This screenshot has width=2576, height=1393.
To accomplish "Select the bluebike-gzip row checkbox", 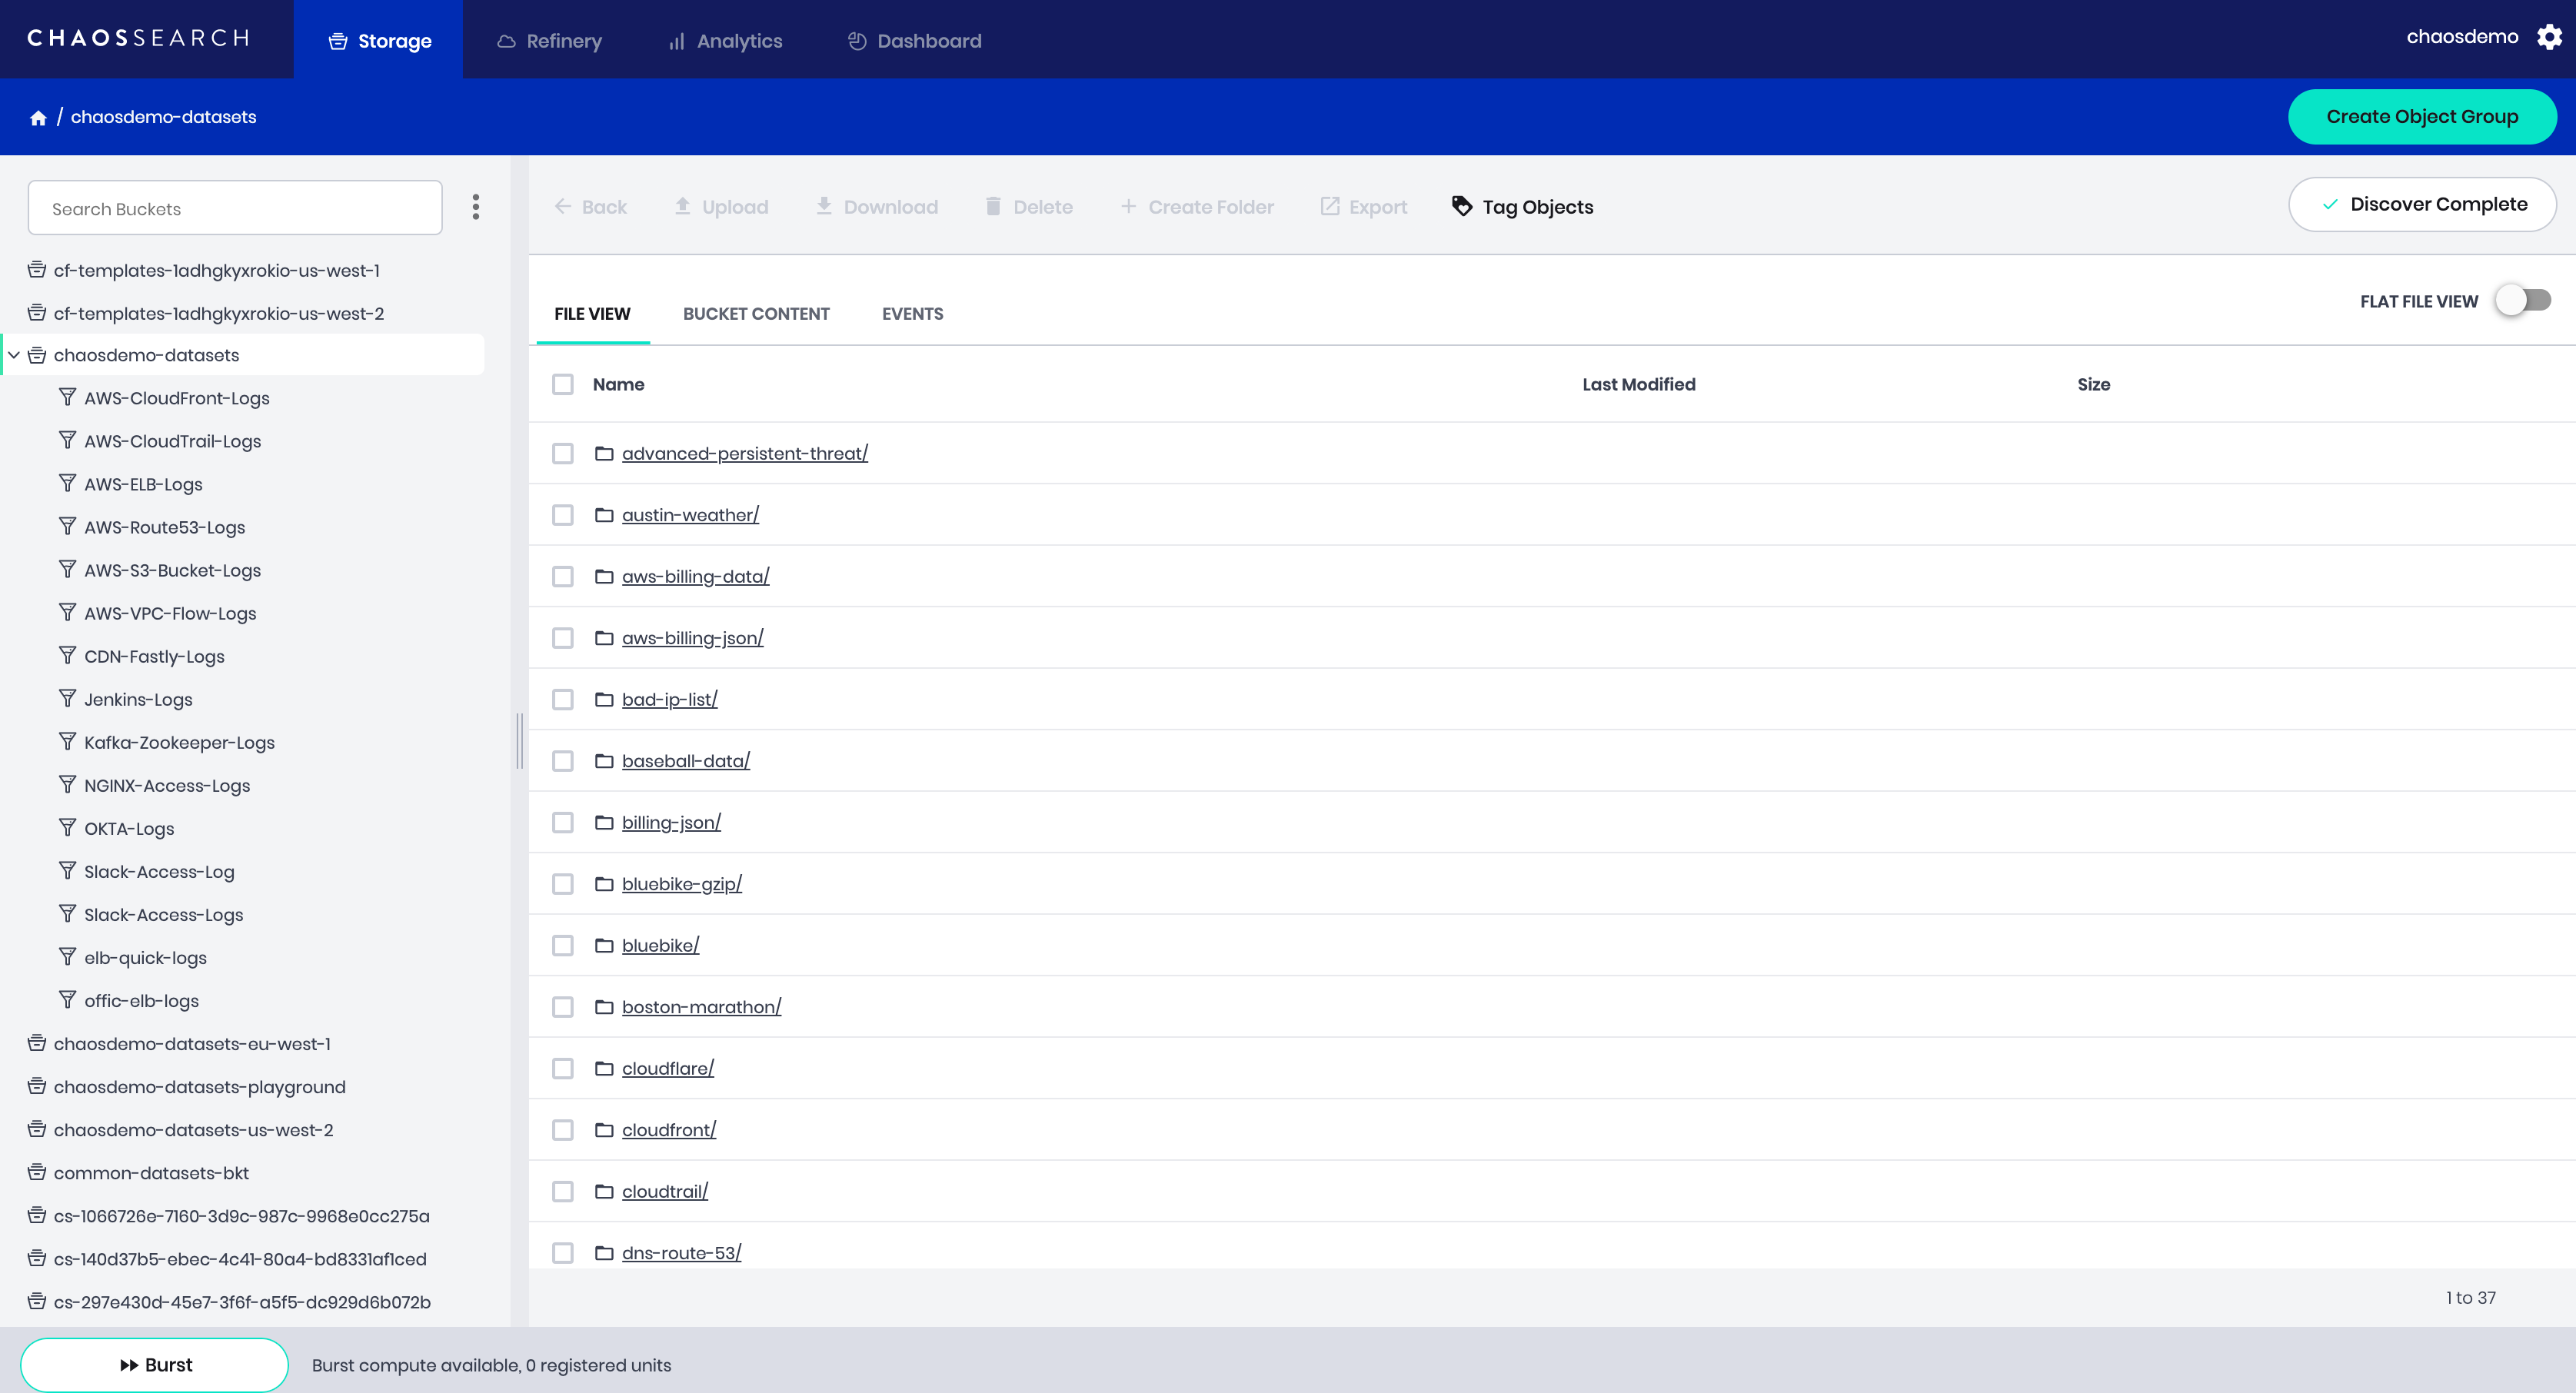I will coord(563,884).
